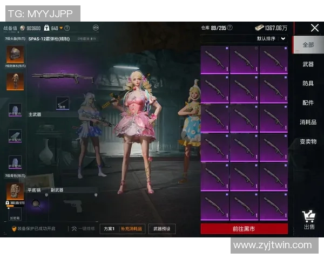
Task: Check the second warehouse item's selection box
Action: 256,49
